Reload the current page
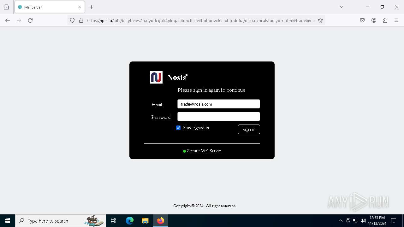Viewport: 404px width, 227px height. (x=30, y=20)
